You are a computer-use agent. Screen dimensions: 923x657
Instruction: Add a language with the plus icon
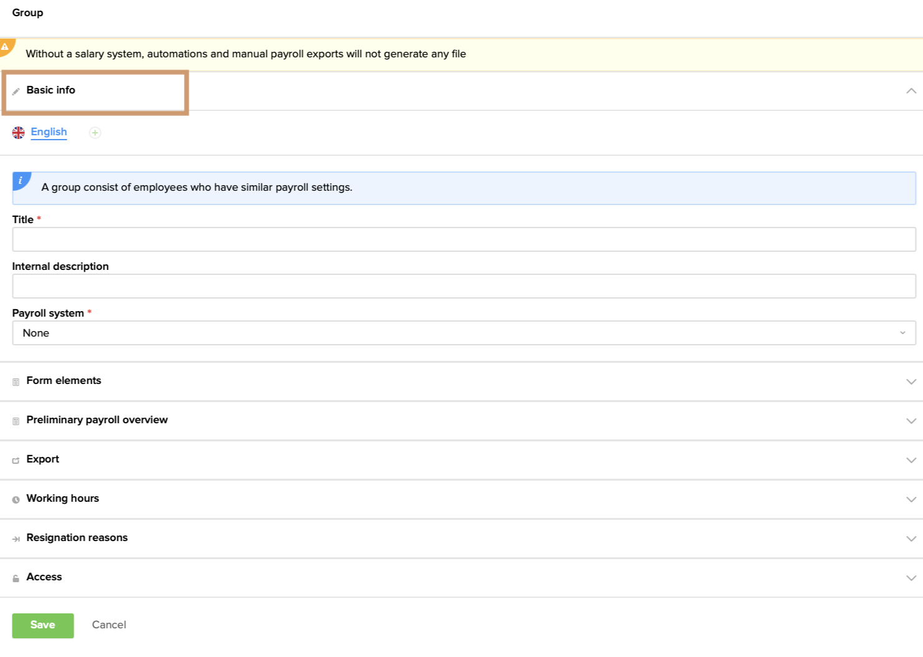(x=95, y=133)
